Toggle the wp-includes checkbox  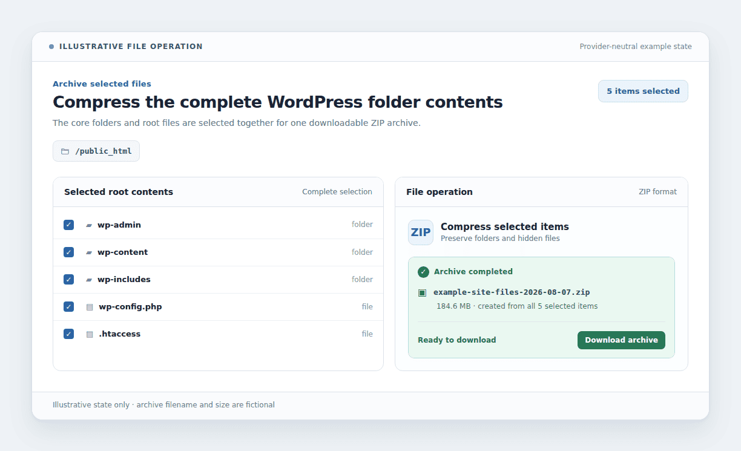coord(69,279)
